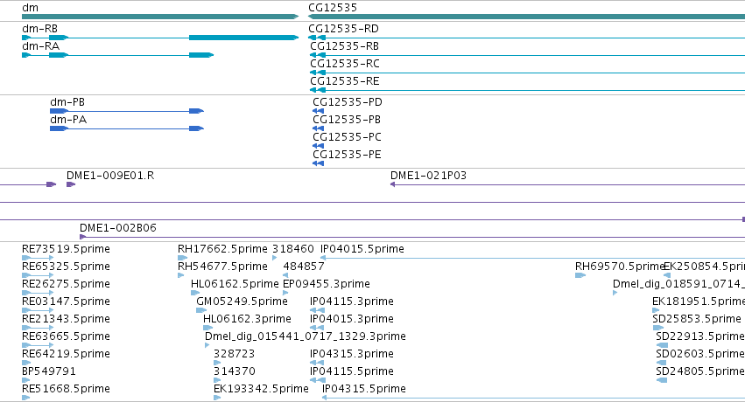Select EST RE64219.5prime
745x402 pixels.
click(x=66, y=355)
